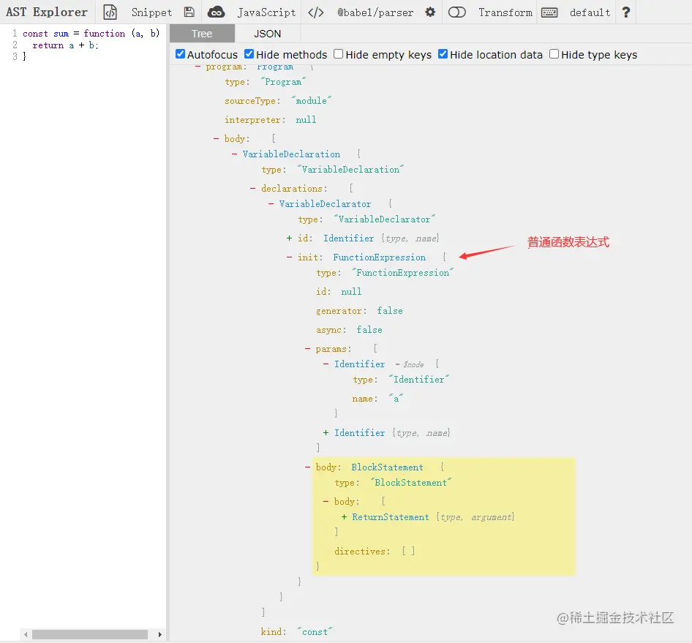Screen dimensions: 692x643
Task: Click the @babel/parser label
Action: tap(375, 12)
